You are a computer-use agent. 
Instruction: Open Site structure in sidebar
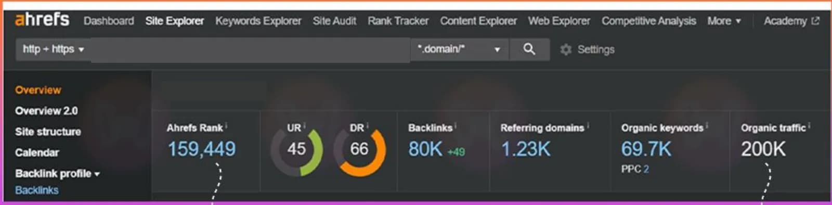pyautogui.click(x=48, y=132)
